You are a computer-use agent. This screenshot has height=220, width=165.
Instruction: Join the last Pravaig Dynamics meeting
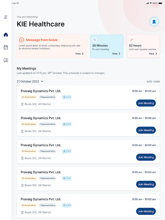coord(146,211)
